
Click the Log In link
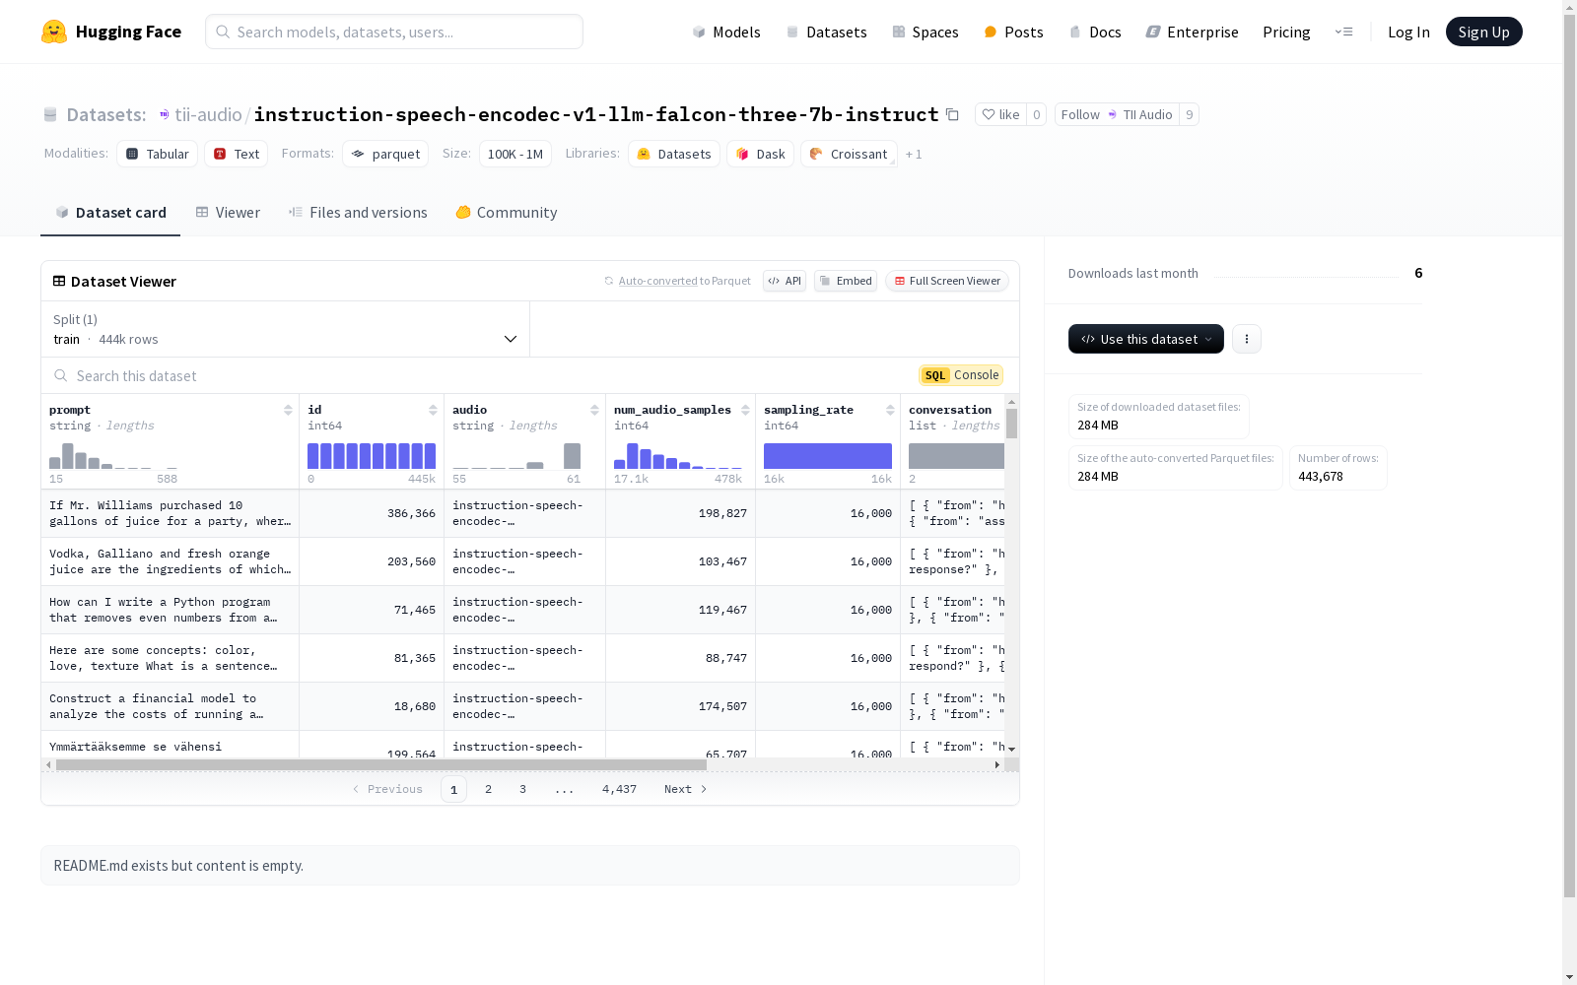(x=1408, y=32)
